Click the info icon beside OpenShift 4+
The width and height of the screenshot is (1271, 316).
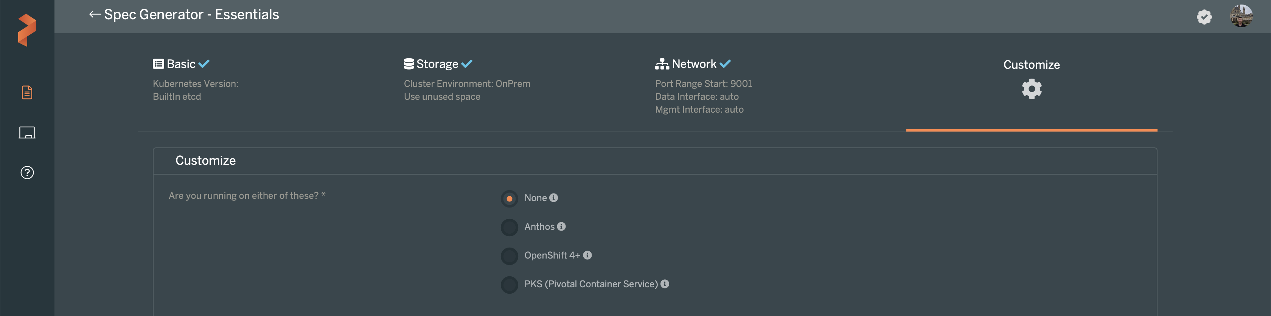pyautogui.click(x=587, y=255)
